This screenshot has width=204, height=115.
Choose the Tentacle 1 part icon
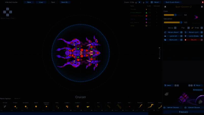(140, 106)
